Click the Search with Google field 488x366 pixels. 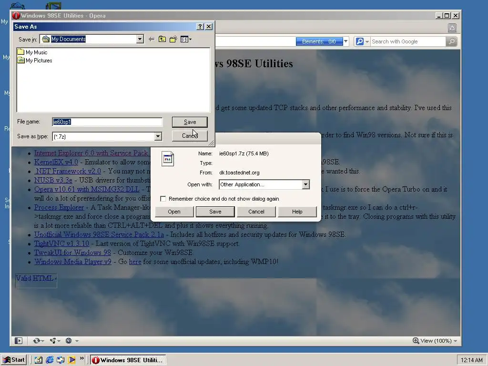408,41
